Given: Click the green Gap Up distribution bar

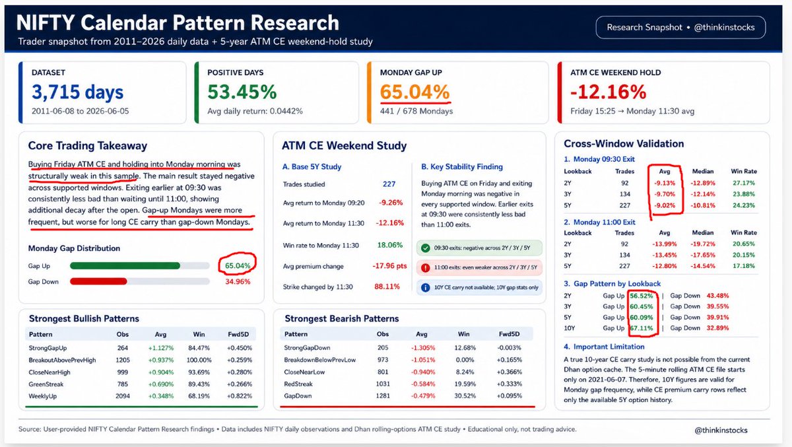Looking at the screenshot, I should click(125, 266).
